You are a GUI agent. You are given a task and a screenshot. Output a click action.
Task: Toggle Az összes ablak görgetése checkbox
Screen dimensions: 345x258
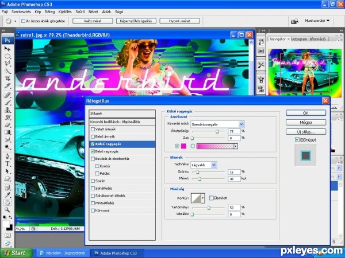click(24, 21)
